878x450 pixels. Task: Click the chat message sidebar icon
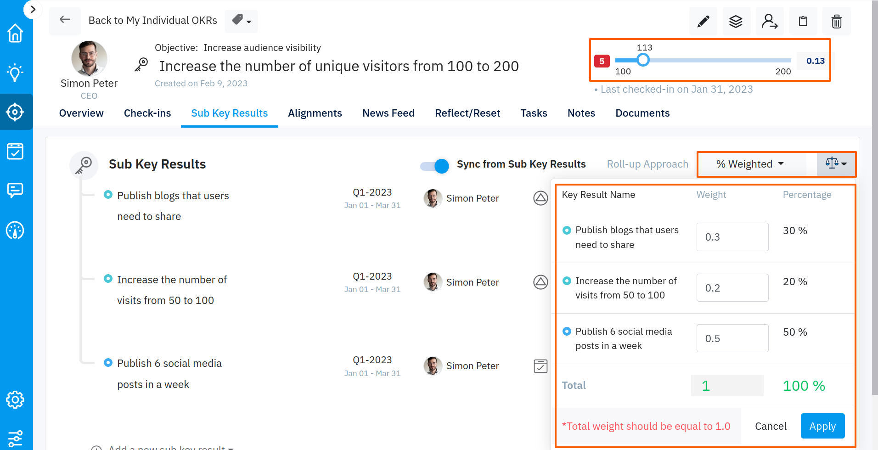(x=15, y=190)
